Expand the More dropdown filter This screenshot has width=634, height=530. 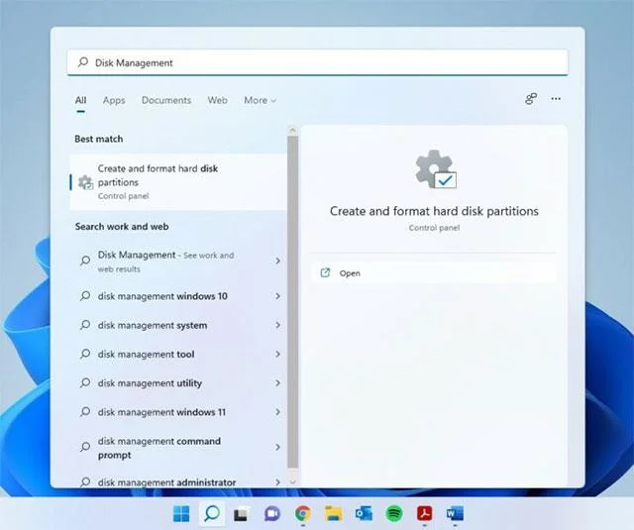[260, 100]
